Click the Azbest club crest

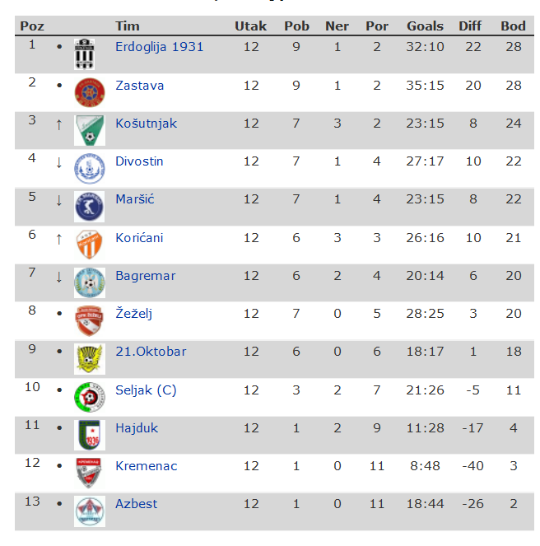(89, 511)
